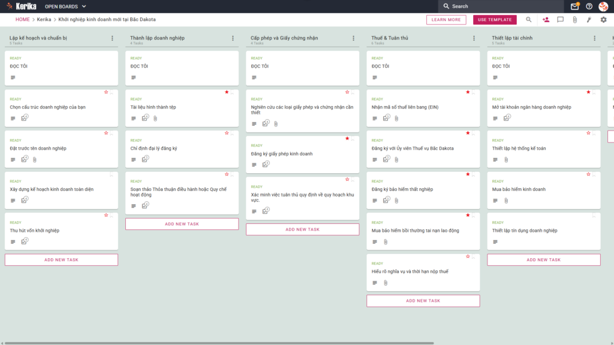Open attachment icon on Mua bảo hiểm kinh doanh card
The image size is (614, 345).
(506, 201)
